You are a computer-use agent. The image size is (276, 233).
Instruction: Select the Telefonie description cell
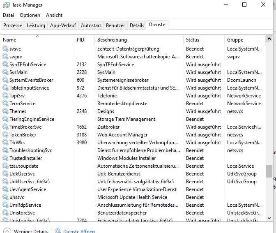click(107, 96)
